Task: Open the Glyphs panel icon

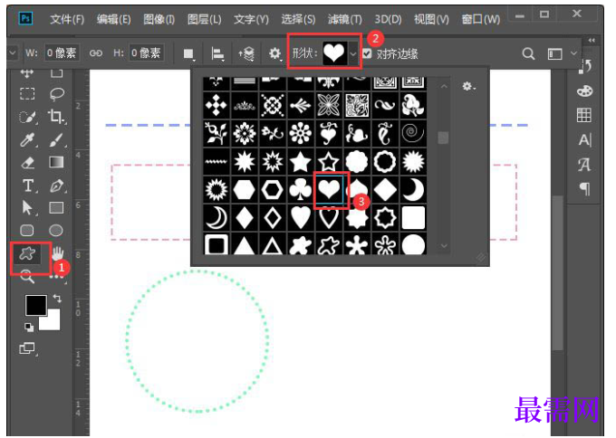Action: click(584, 165)
